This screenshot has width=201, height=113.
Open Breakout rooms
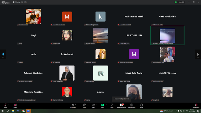[122, 106]
